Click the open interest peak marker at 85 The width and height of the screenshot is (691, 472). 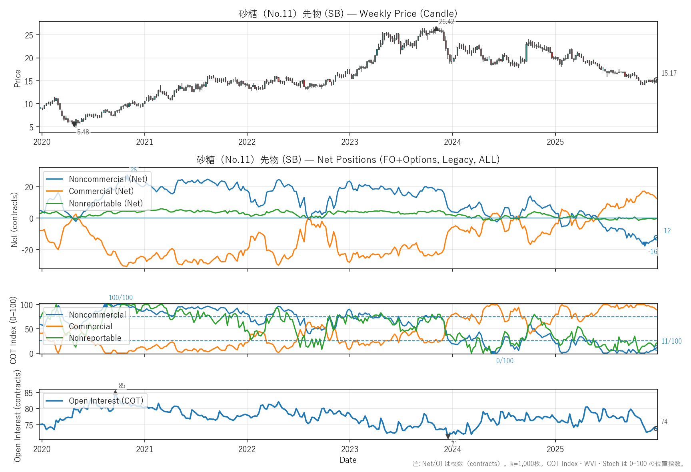116,392
